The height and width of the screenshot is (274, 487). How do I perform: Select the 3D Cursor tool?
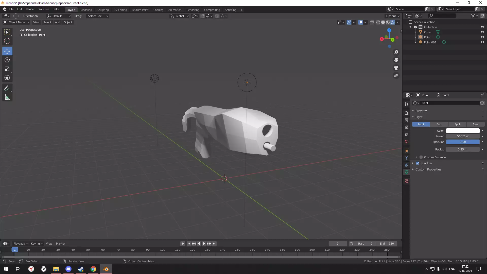[x=7, y=41]
